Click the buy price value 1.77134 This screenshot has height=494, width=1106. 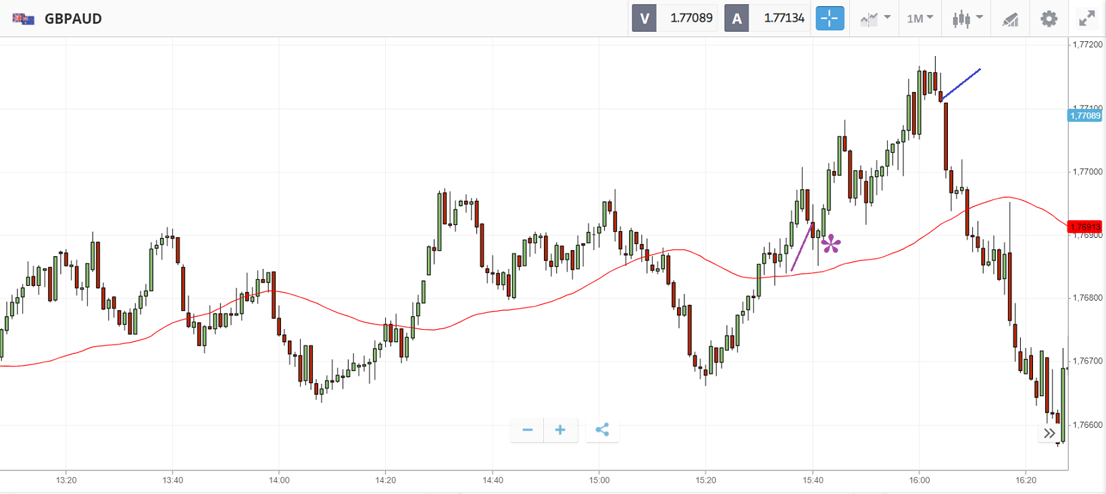(x=784, y=18)
